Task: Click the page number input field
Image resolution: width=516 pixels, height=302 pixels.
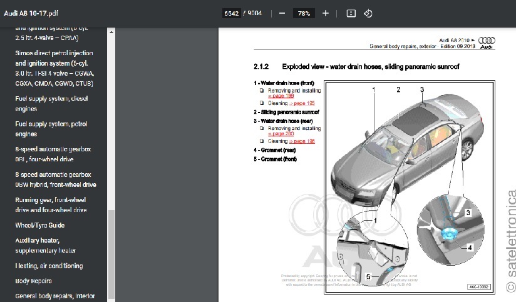Action: pos(230,13)
